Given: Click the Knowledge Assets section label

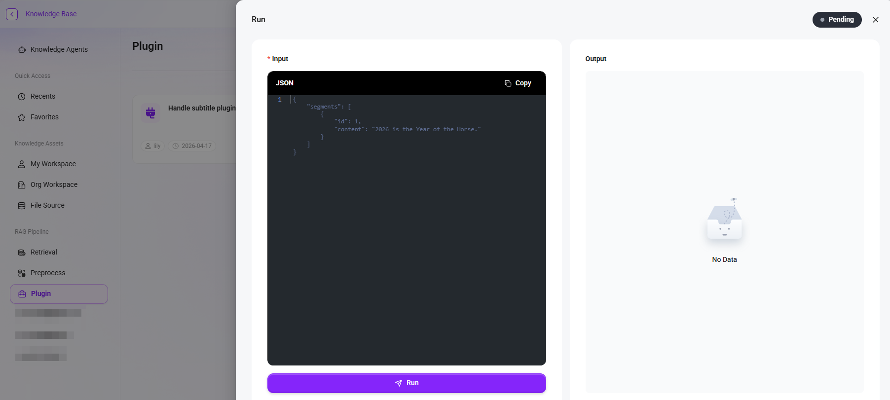Looking at the screenshot, I should click(x=39, y=144).
